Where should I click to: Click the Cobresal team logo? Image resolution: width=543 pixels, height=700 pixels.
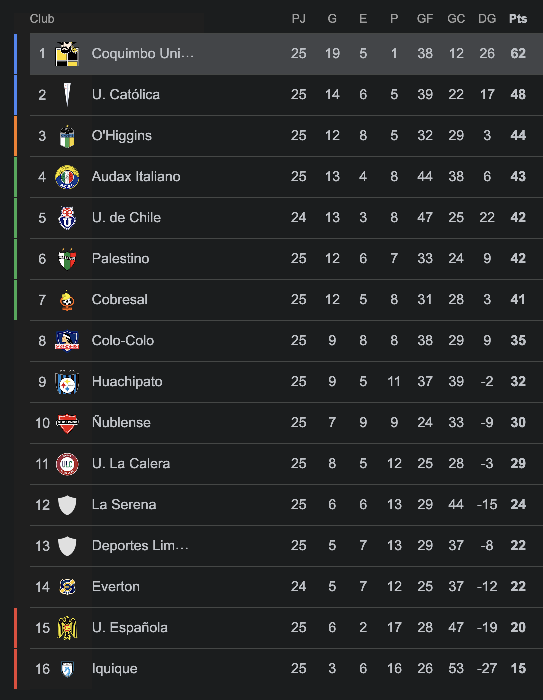click(67, 300)
